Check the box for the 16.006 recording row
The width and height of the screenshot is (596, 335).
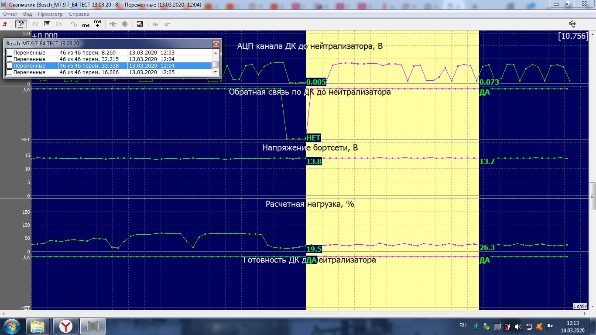(9, 72)
